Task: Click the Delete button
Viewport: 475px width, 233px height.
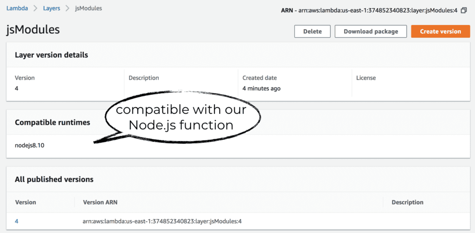Action: point(312,32)
